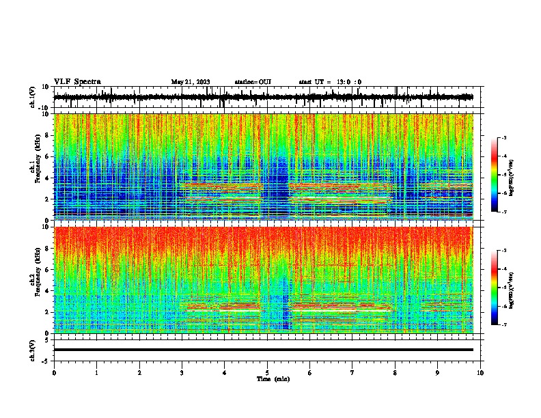Click the "-6" label on ch.1 colorbar
This screenshot has width=541, height=418.
[x=504, y=193]
